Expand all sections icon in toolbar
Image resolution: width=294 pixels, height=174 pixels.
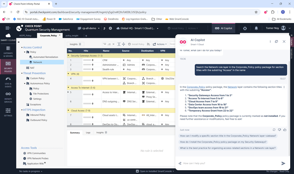tap(119, 44)
